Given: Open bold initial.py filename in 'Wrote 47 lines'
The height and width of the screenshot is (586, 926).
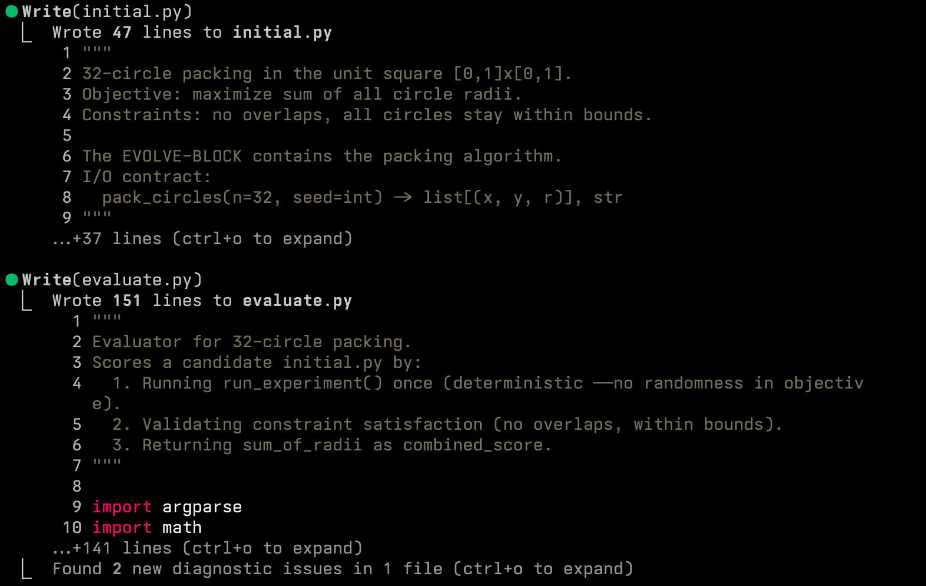Looking at the screenshot, I should [282, 32].
